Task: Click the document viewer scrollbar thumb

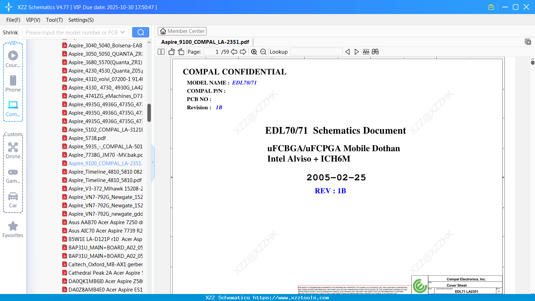Action: pos(533,62)
